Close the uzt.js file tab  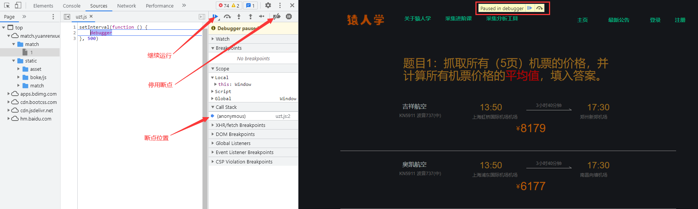91,17
